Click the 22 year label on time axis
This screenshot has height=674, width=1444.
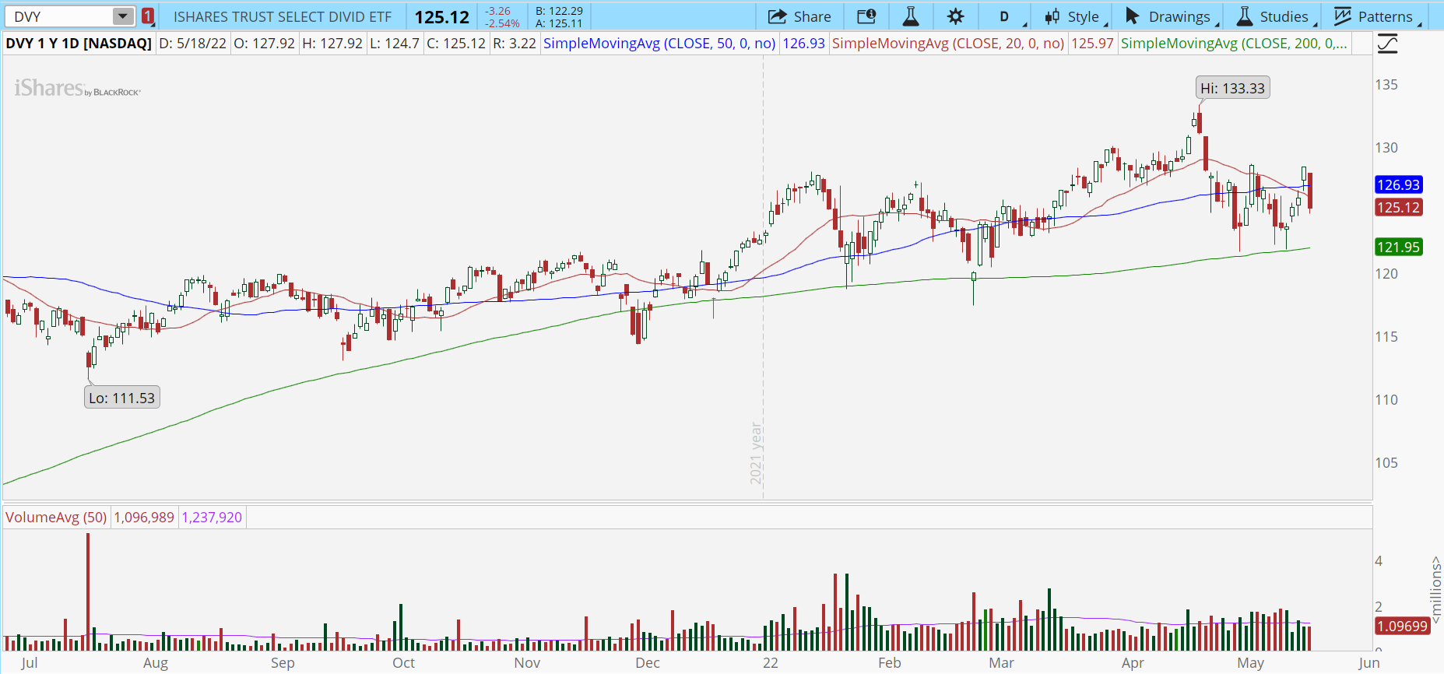coord(771,663)
